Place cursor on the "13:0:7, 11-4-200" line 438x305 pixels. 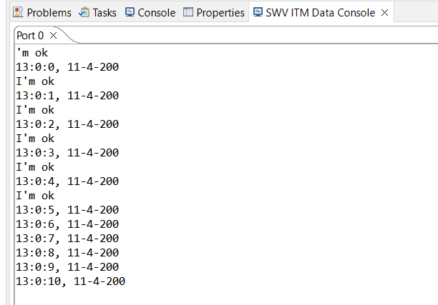pyautogui.click(x=67, y=239)
